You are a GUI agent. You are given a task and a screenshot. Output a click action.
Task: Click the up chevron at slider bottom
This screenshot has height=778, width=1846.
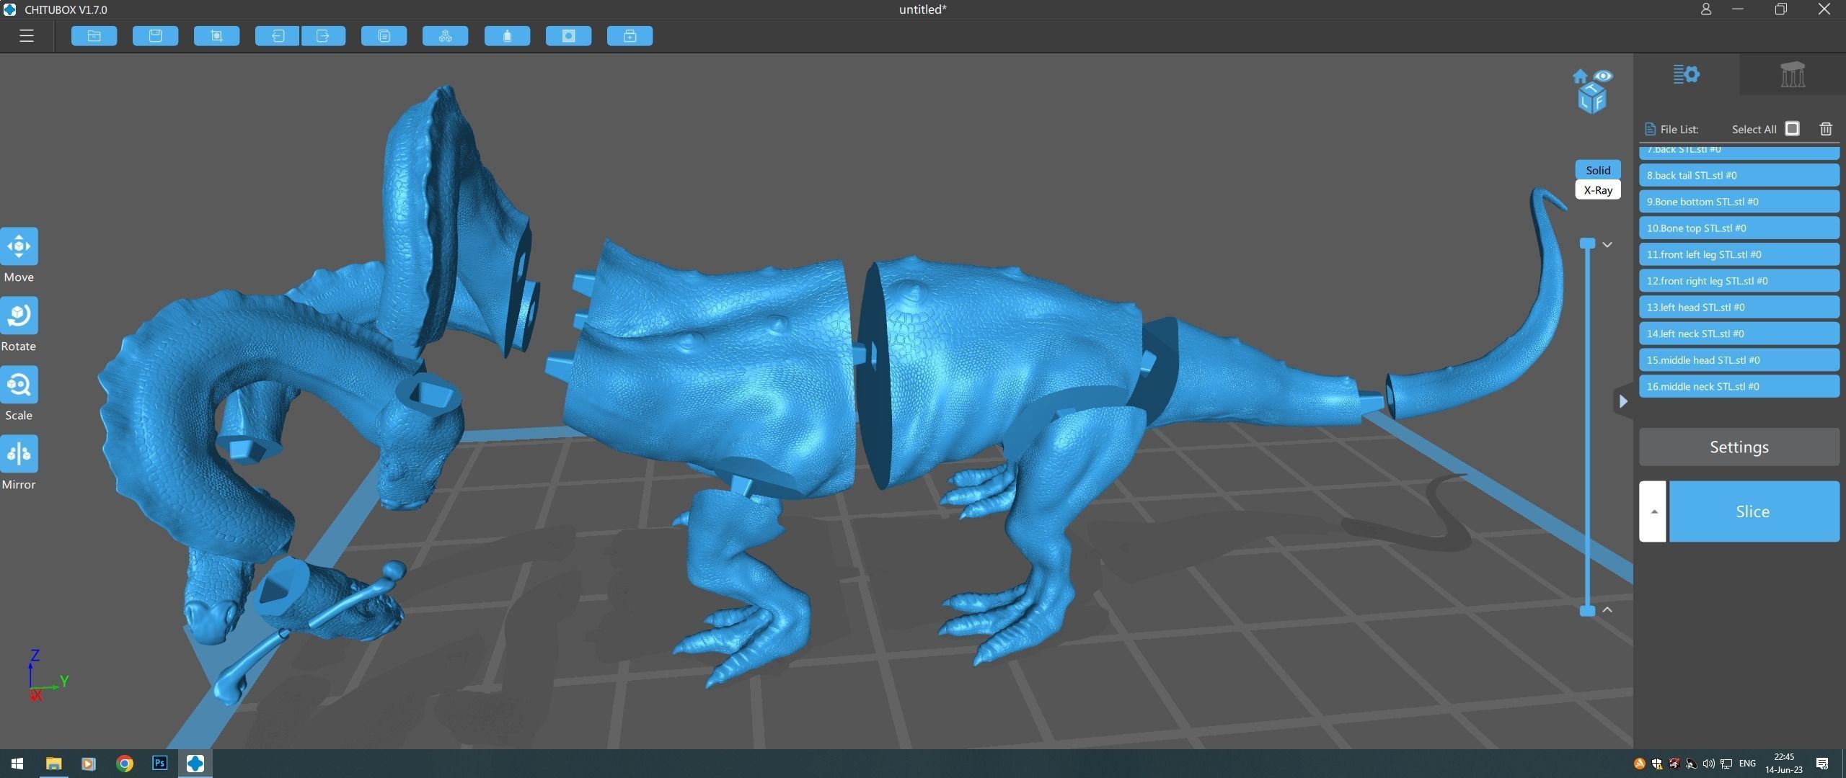pos(1607,609)
